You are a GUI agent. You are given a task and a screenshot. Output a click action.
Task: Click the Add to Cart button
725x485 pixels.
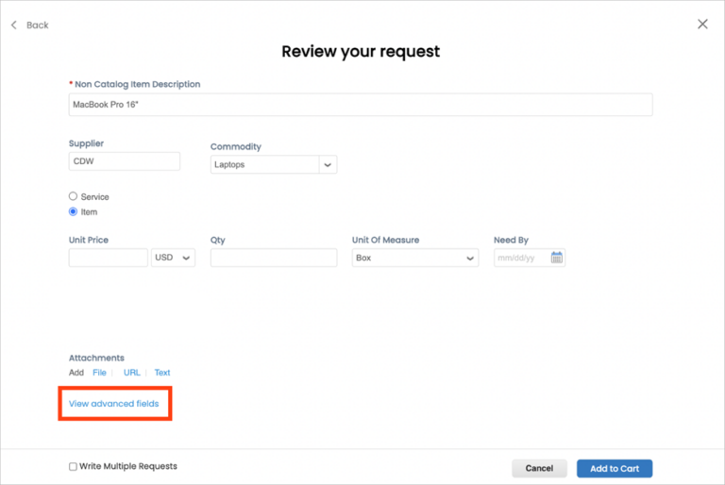pyautogui.click(x=614, y=468)
